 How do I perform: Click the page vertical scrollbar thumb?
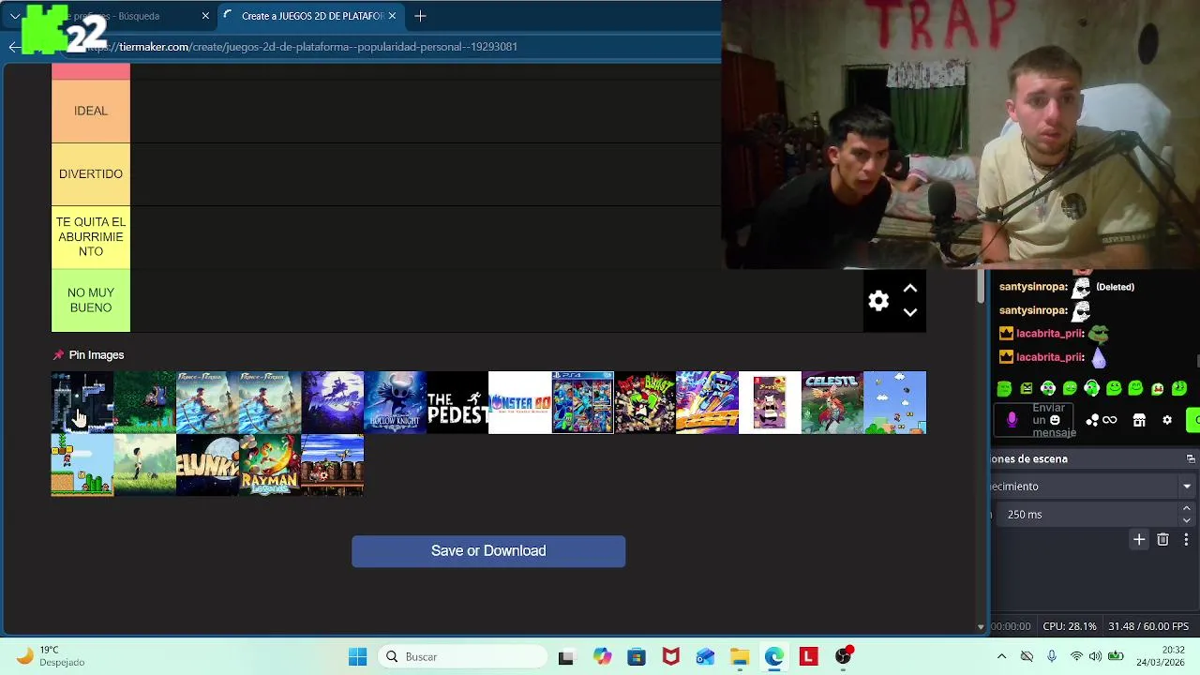click(981, 286)
